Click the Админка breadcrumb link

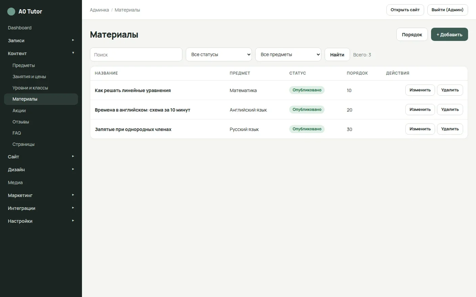click(99, 10)
